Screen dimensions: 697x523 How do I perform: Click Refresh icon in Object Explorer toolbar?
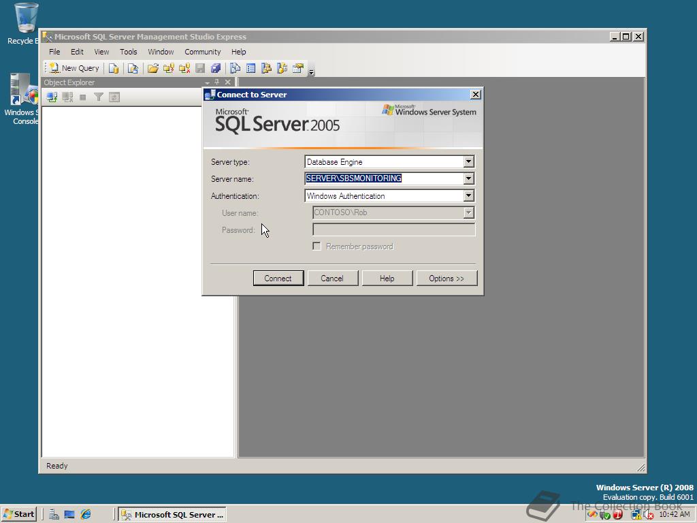[114, 97]
